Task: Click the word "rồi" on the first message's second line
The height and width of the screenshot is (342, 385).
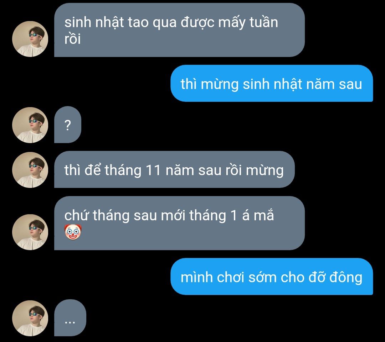Action: tap(72, 39)
